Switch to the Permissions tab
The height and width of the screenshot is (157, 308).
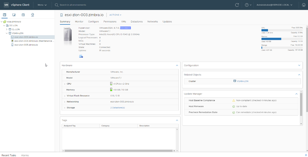[110, 22]
